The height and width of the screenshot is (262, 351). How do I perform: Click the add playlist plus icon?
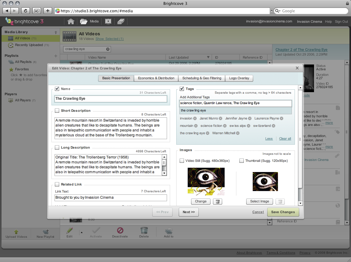56,56
